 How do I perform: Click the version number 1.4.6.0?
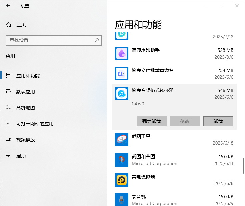coord(138,104)
